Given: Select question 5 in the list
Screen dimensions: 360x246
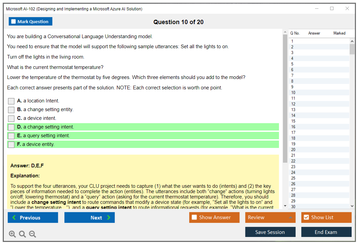Looking at the screenshot, I should click(x=292, y=64).
